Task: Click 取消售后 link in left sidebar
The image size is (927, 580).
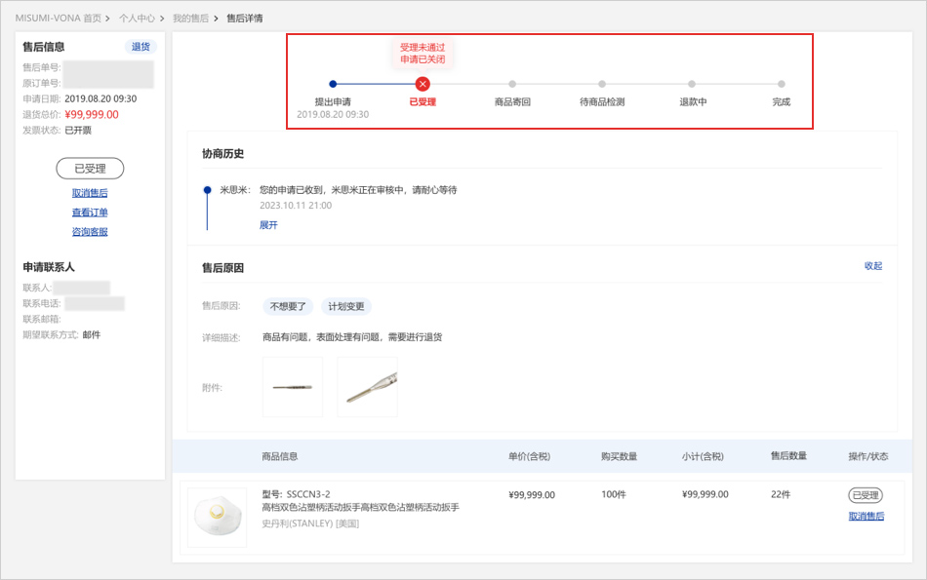Action: click(x=90, y=193)
